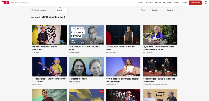This screenshot has height=101, width=209.
Task: Click 'Ideas change everything' tagline
Action: tap(20, 3)
